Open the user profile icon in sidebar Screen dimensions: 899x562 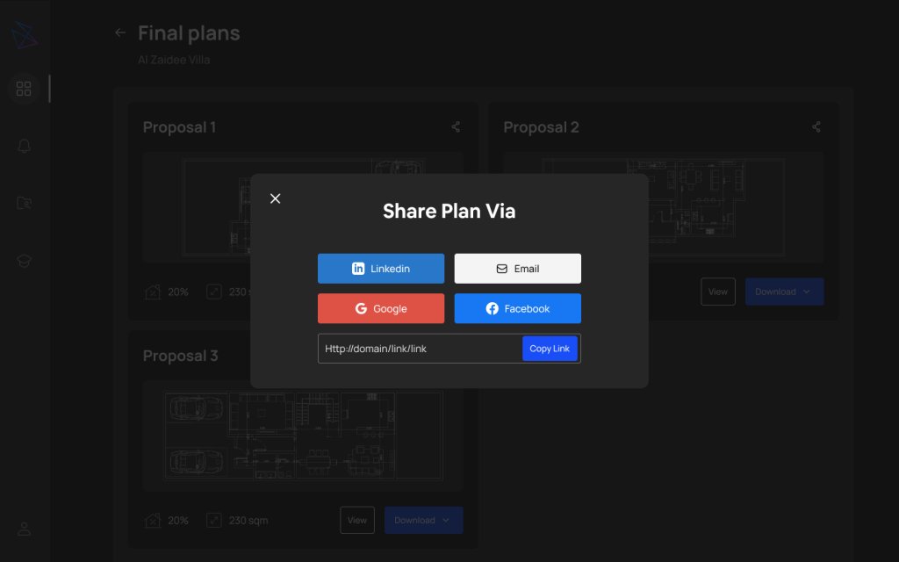[24, 529]
